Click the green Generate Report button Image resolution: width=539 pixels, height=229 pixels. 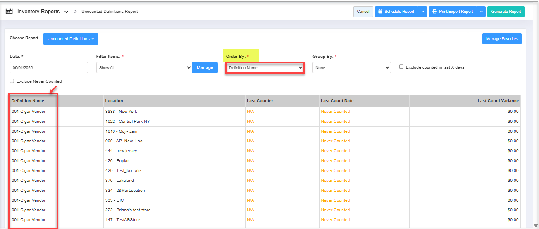tap(506, 12)
